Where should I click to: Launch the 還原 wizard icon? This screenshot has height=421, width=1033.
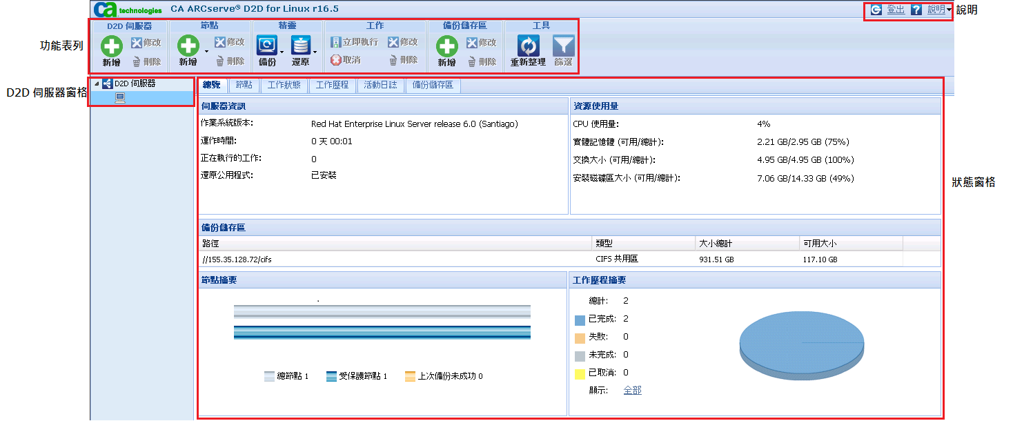pyautogui.click(x=300, y=46)
